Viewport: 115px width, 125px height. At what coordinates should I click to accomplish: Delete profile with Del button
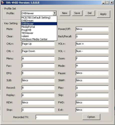90,13
